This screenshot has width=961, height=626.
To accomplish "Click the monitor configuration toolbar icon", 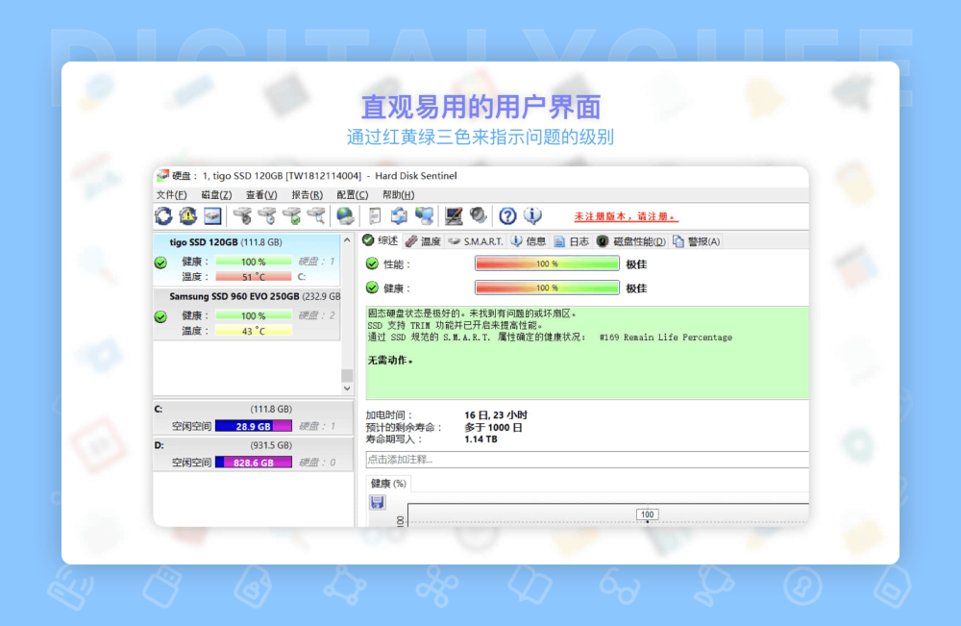I will tap(454, 215).
